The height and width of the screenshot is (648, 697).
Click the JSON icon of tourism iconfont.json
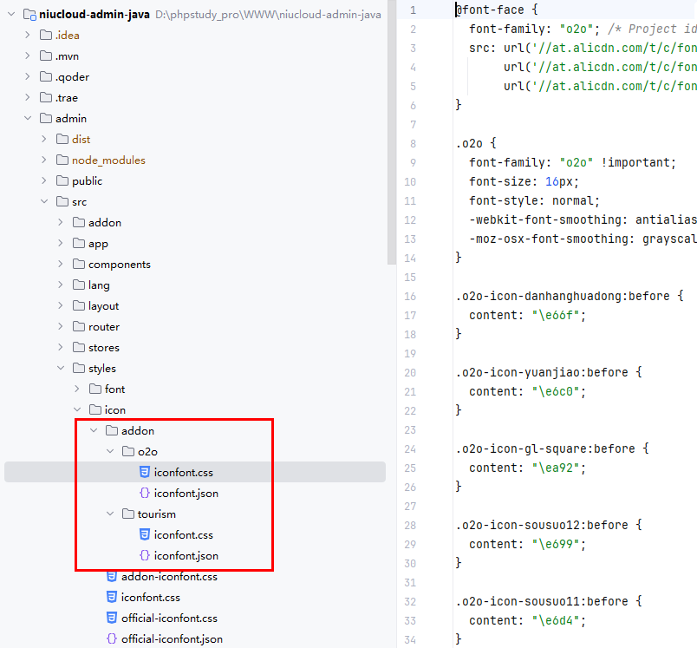[144, 556]
